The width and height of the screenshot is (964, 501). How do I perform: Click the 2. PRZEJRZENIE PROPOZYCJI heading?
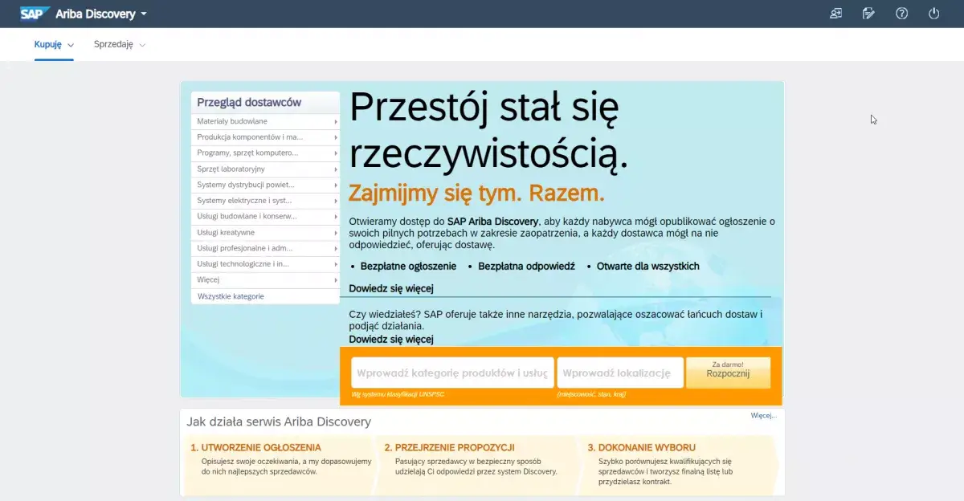point(449,447)
